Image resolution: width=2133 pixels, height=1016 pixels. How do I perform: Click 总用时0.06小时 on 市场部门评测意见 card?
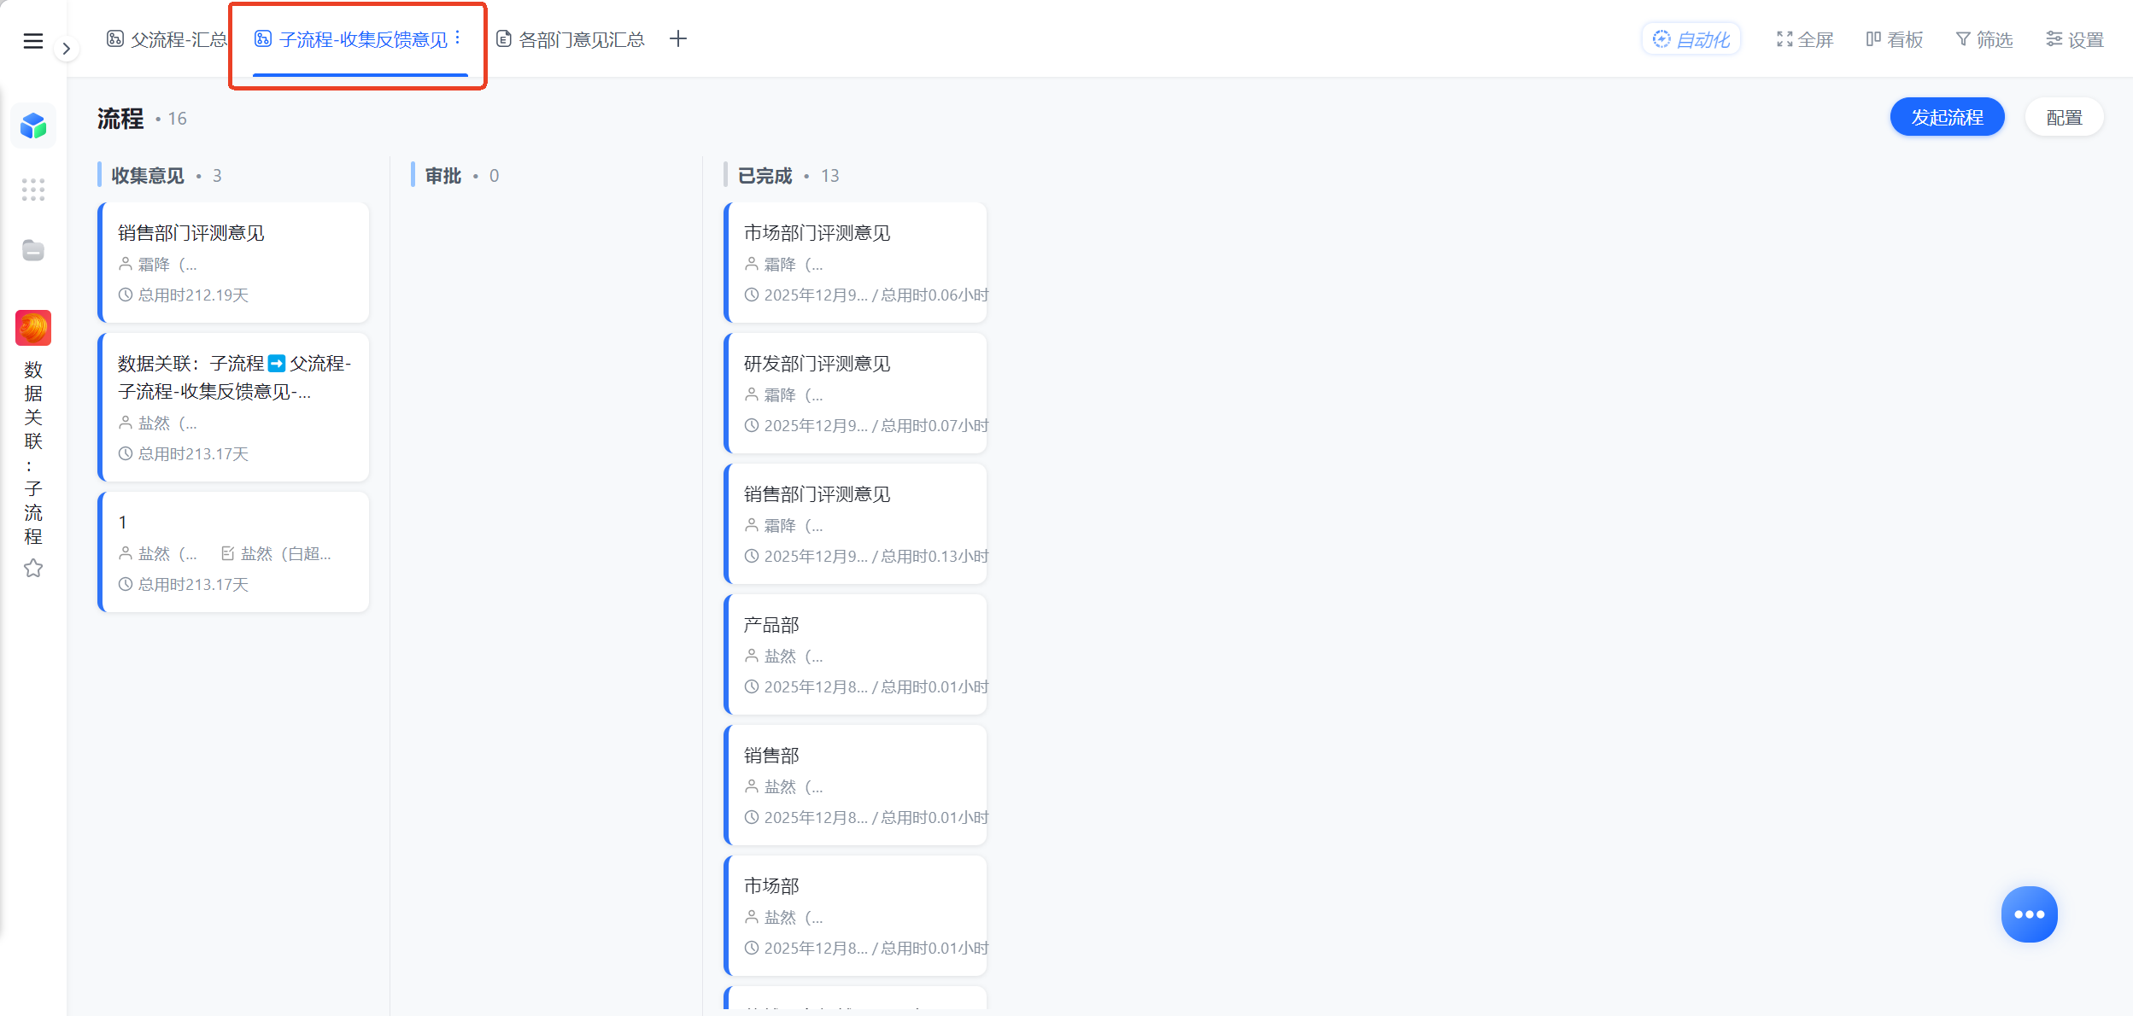935,295
